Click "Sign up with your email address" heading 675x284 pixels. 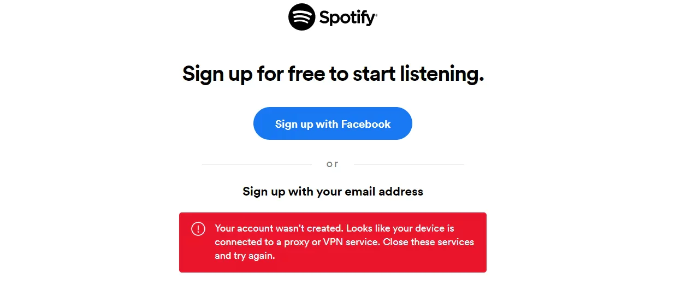pyautogui.click(x=333, y=192)
